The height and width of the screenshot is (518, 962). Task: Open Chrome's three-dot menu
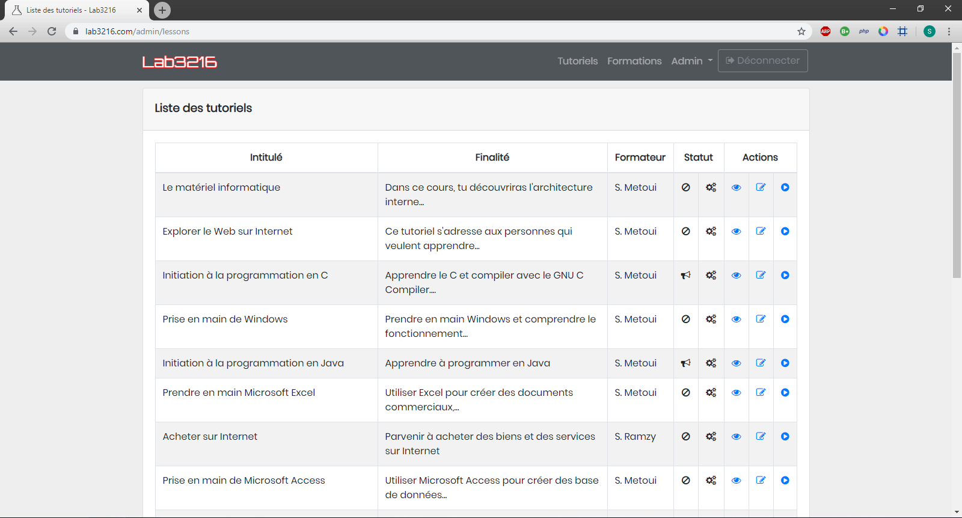pyautogui.click(x=949, y=31)
